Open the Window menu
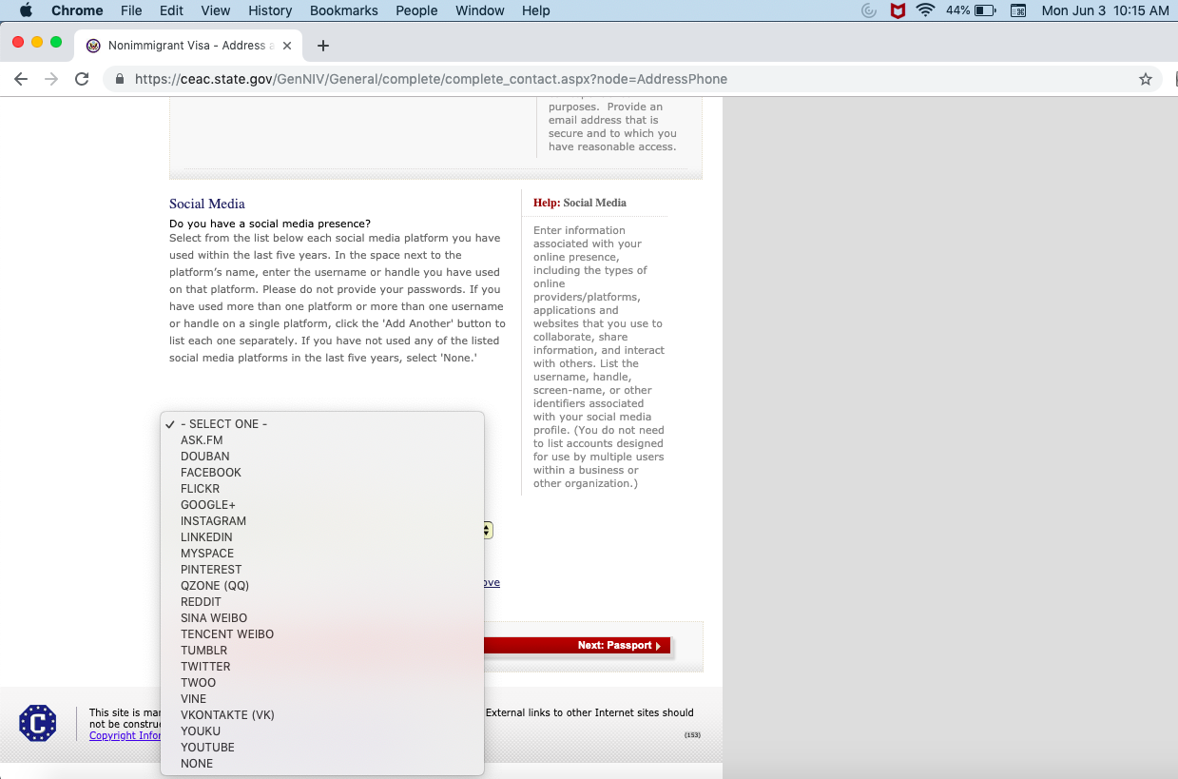Screen dimensions: 1178x779 coord(480,10)
